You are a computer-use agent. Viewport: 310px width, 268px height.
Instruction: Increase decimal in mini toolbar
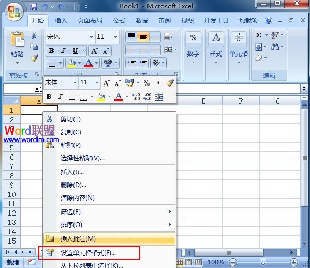136,97
